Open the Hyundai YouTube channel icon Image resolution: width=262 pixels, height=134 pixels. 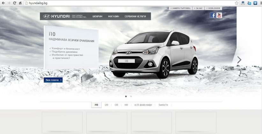219,15
